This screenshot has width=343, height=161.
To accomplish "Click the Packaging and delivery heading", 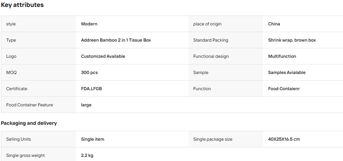I will click(x=29, y=123).
